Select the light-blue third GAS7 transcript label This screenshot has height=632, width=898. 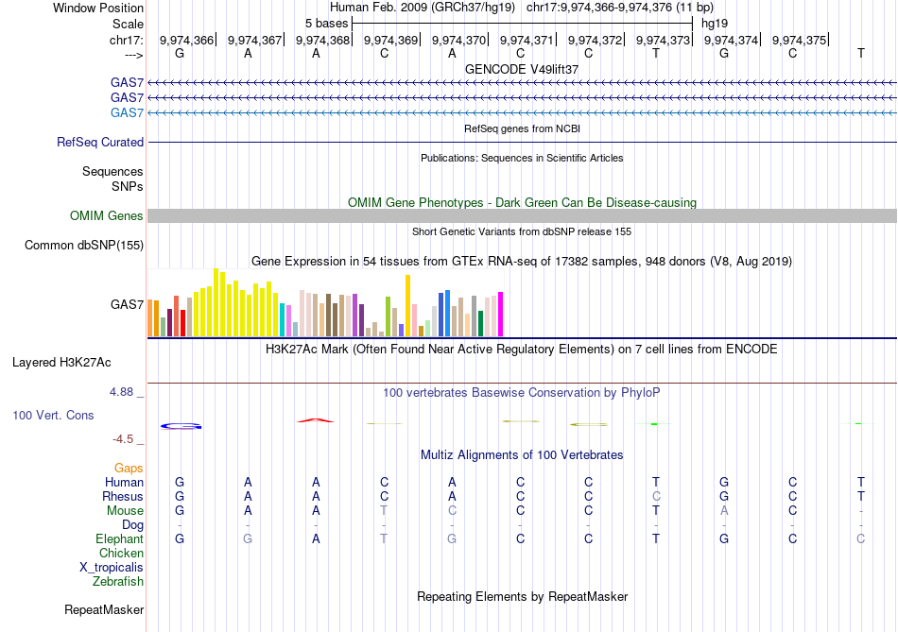coord(128,112)
